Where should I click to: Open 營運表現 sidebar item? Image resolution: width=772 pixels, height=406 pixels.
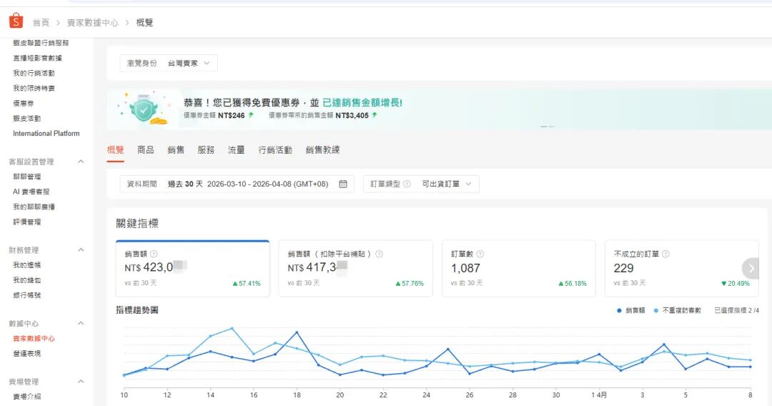point(27,353)
